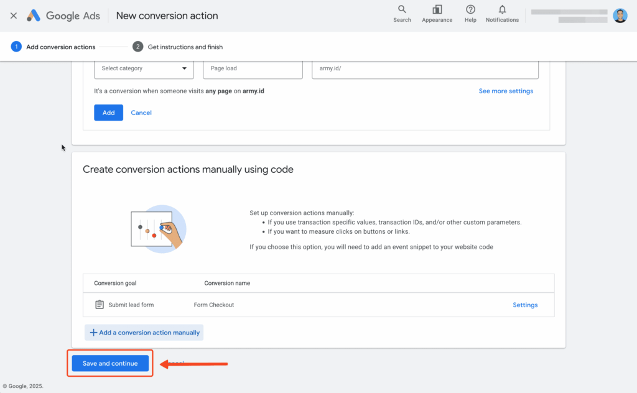Click the Add button to confirm conversion
This screenshot has height=393, width=637.
click(108, 113)
